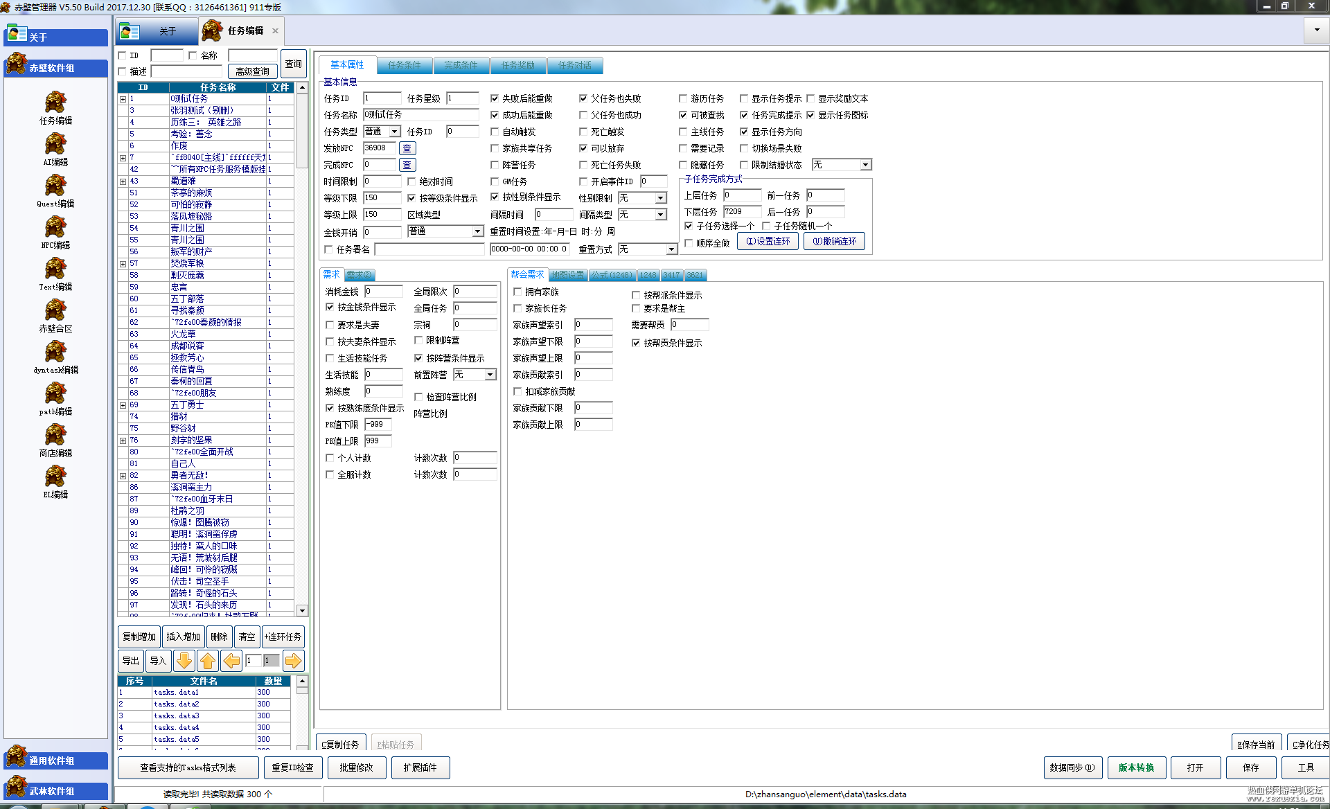Open the 任务类型 dropdown

tap(395, 132)
